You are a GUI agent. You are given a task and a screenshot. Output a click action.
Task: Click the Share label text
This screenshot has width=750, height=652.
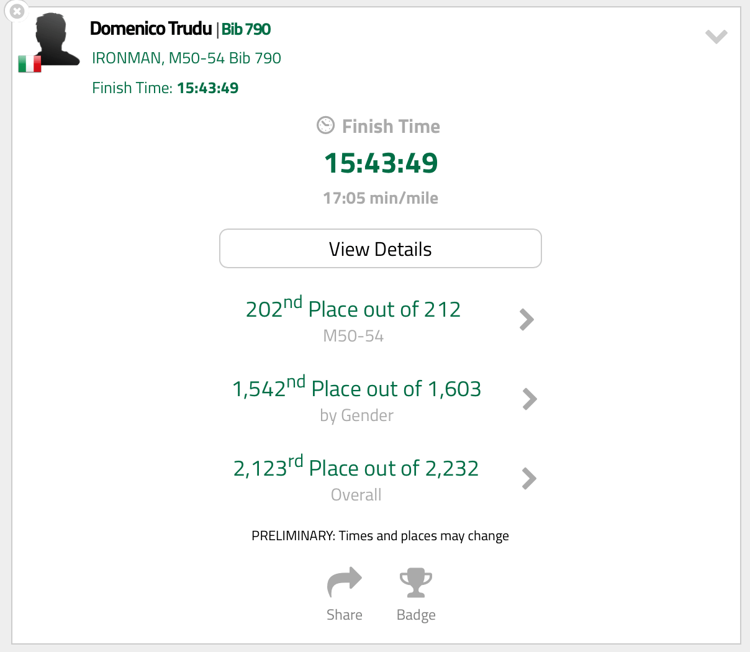[x=345, y=615]
